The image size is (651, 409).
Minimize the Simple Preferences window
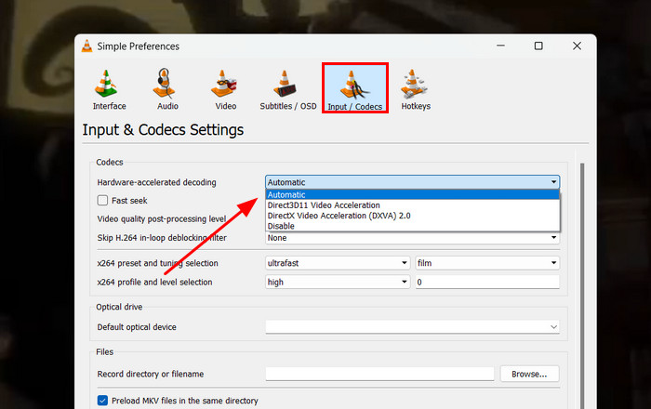click(x=500, y=46)
